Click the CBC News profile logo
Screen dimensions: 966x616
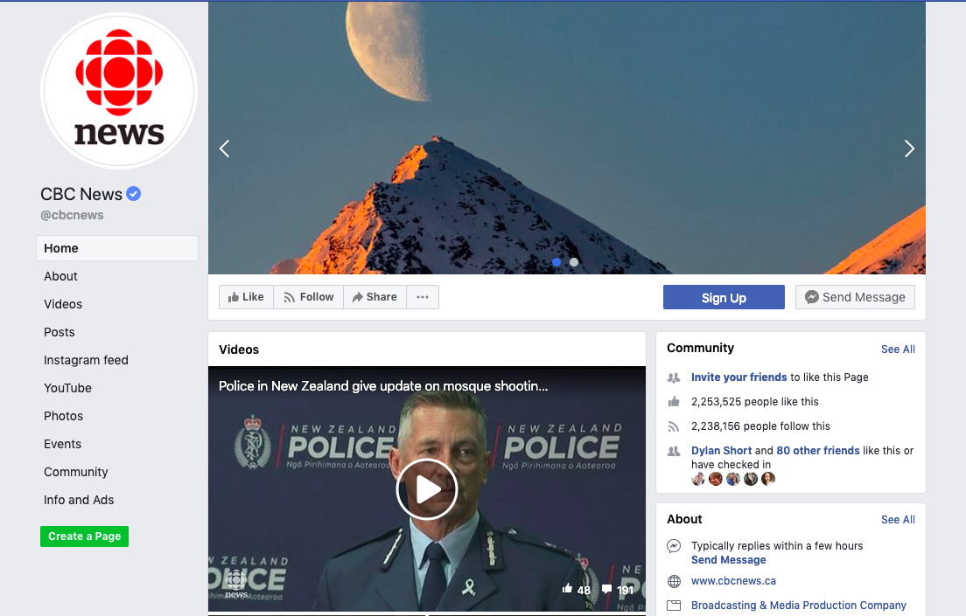(x=119, y=92)
